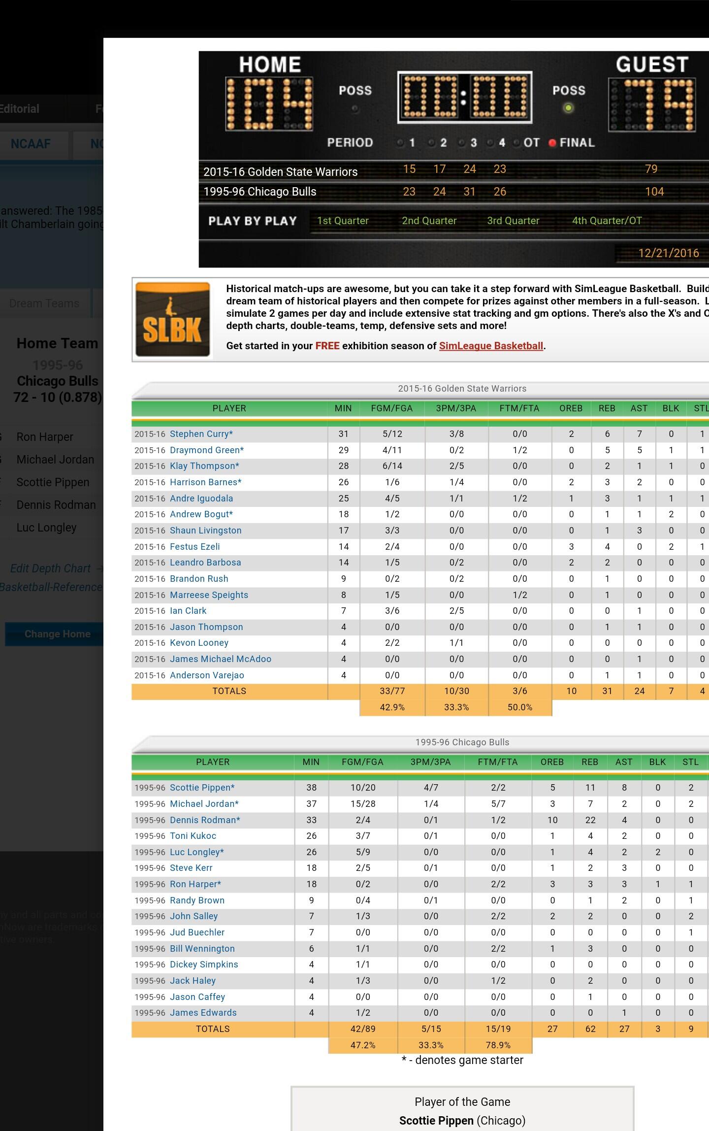
Task: Click the 1995-96 Chicago Bulls scoreboard row
Action: 454,192
